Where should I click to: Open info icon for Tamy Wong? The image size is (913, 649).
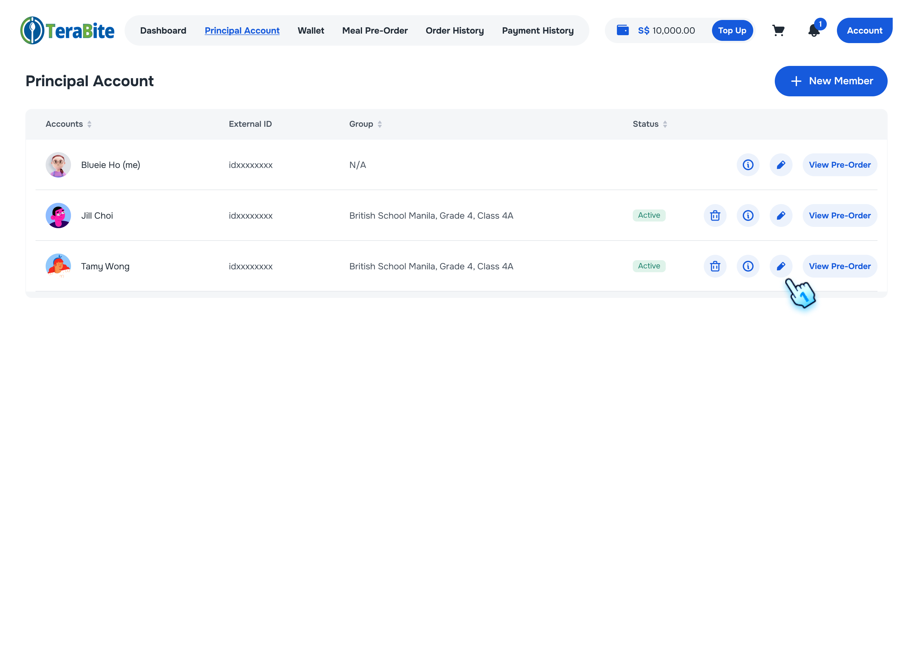(748, 266)
